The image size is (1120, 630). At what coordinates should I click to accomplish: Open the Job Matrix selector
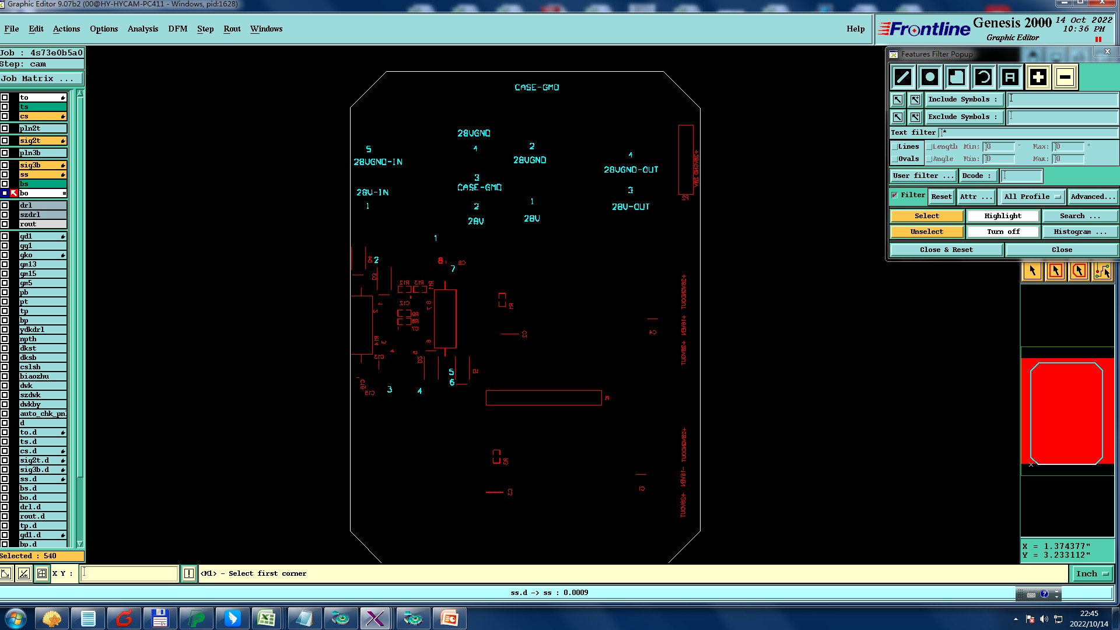coord(41,78)
